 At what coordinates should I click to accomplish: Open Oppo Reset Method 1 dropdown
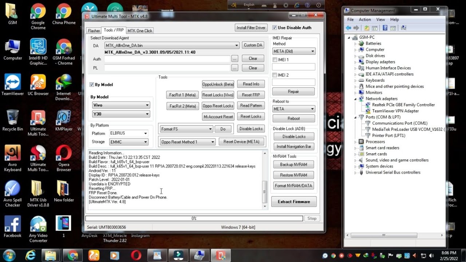[x=188, y=142]
